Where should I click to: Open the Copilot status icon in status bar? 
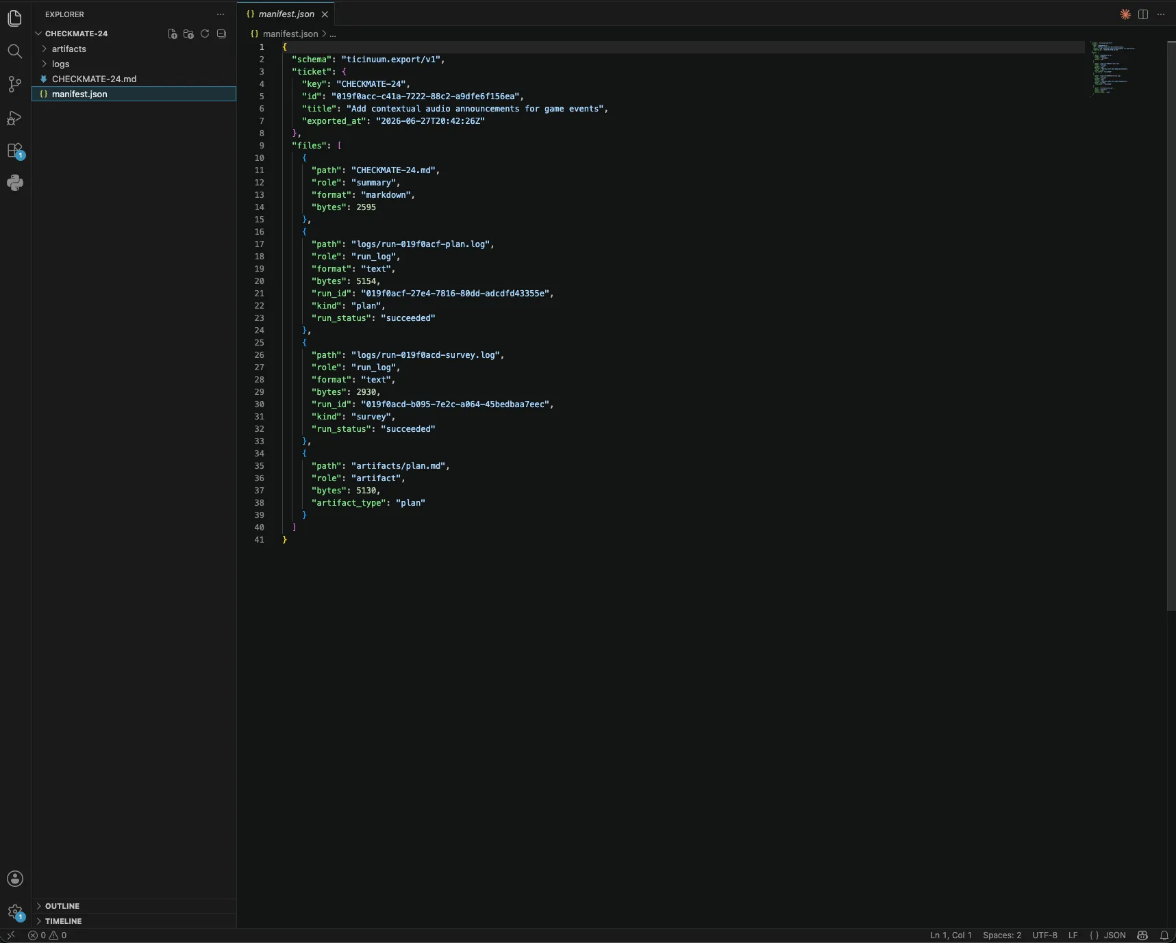(x=1142, y=935)
